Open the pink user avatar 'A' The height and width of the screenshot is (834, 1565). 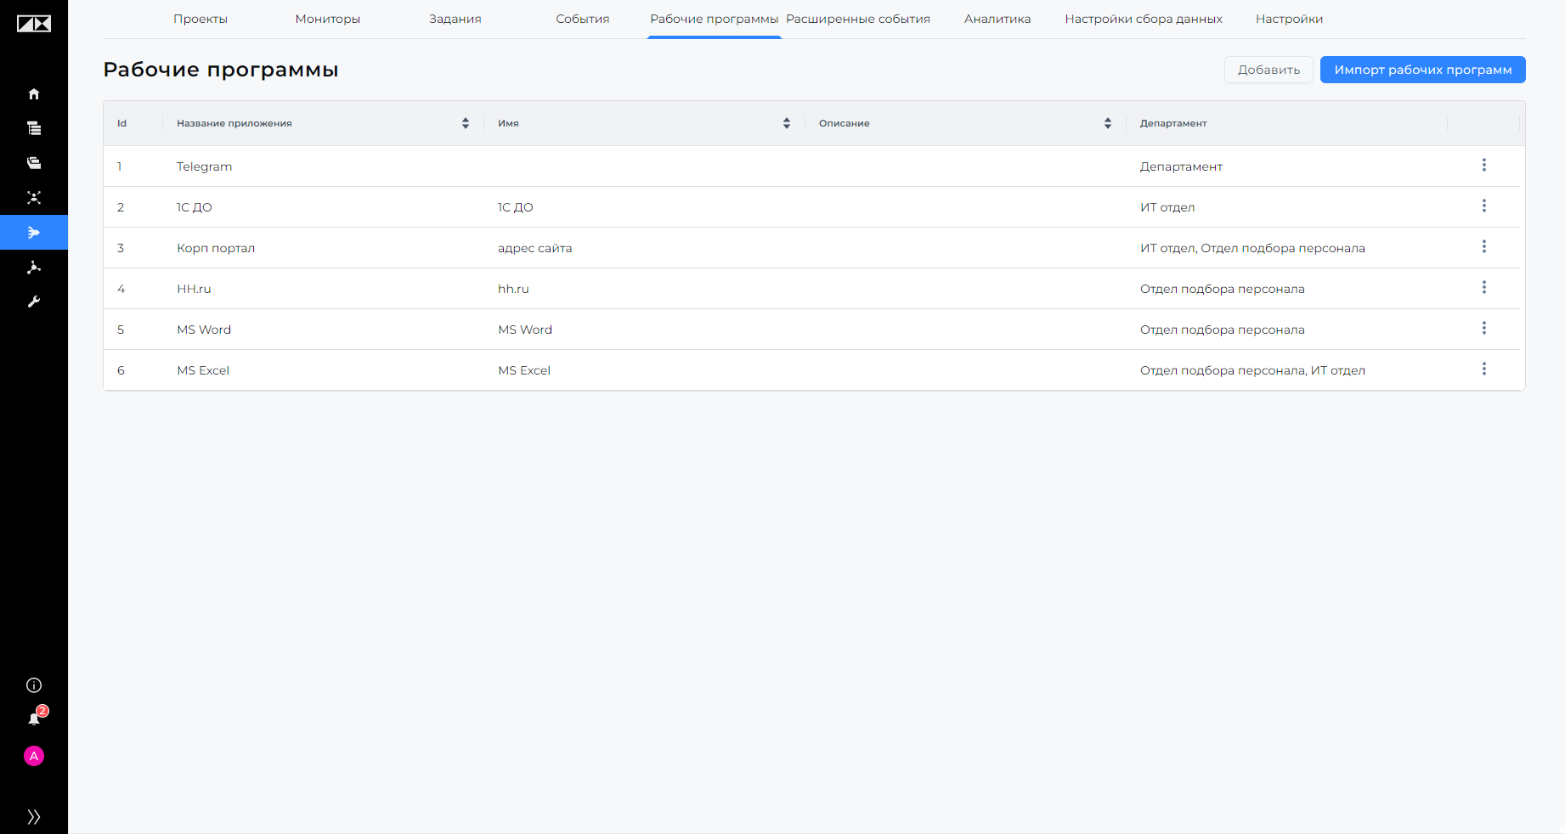[x=34, y=756]
